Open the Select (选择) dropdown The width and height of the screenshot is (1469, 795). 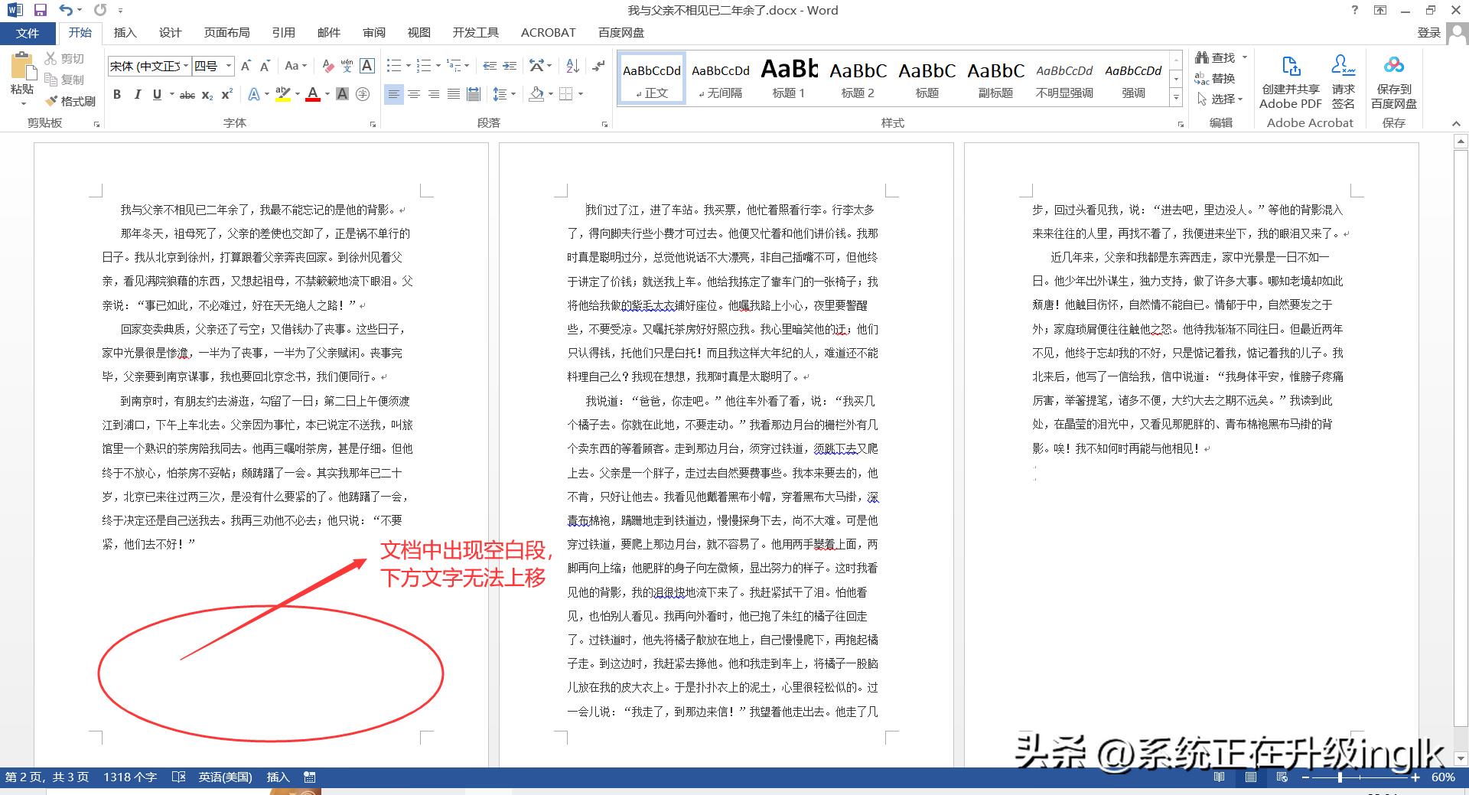1220,99
